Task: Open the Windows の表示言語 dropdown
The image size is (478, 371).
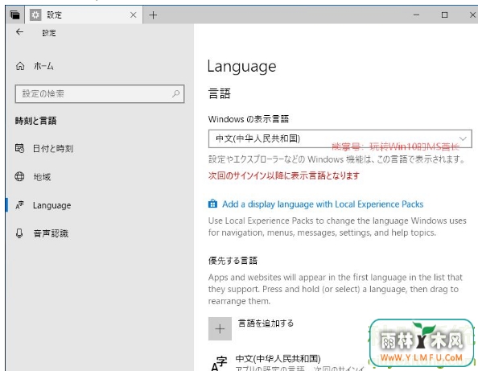Action: pos(340,138)
